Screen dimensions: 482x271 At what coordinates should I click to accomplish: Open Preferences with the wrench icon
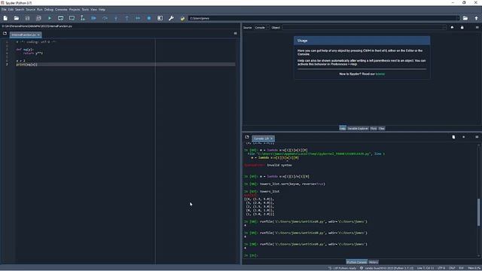171,18
